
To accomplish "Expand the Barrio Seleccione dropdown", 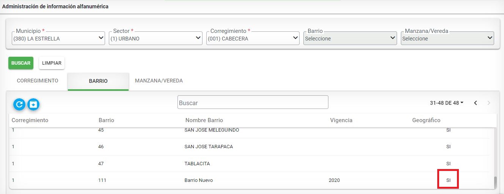I will coord(350,38).
